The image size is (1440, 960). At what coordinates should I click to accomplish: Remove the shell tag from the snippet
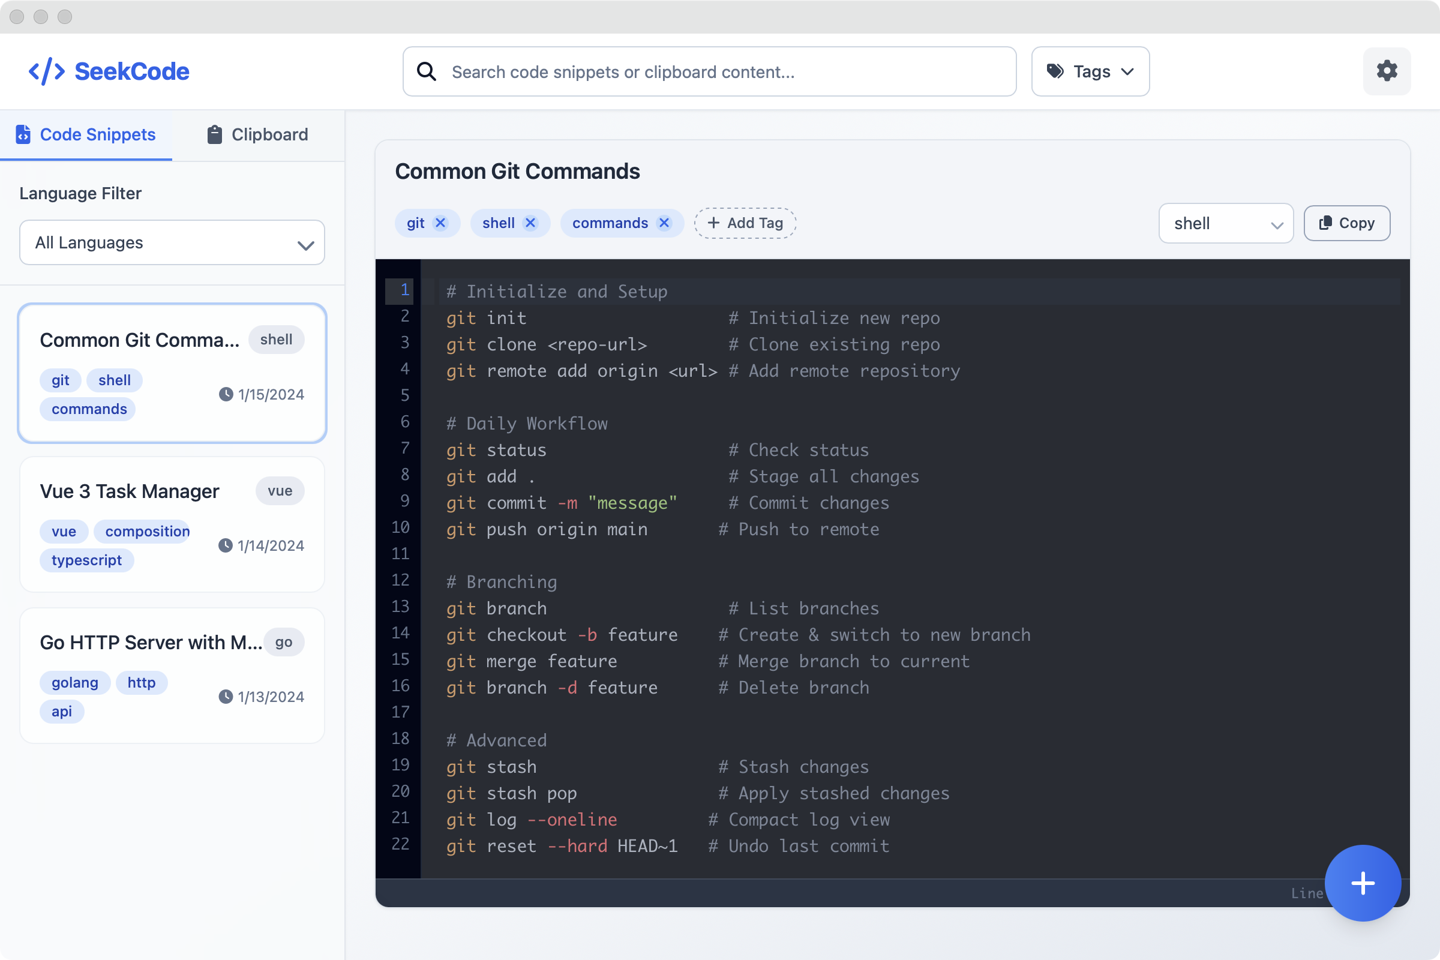point(530,223)
